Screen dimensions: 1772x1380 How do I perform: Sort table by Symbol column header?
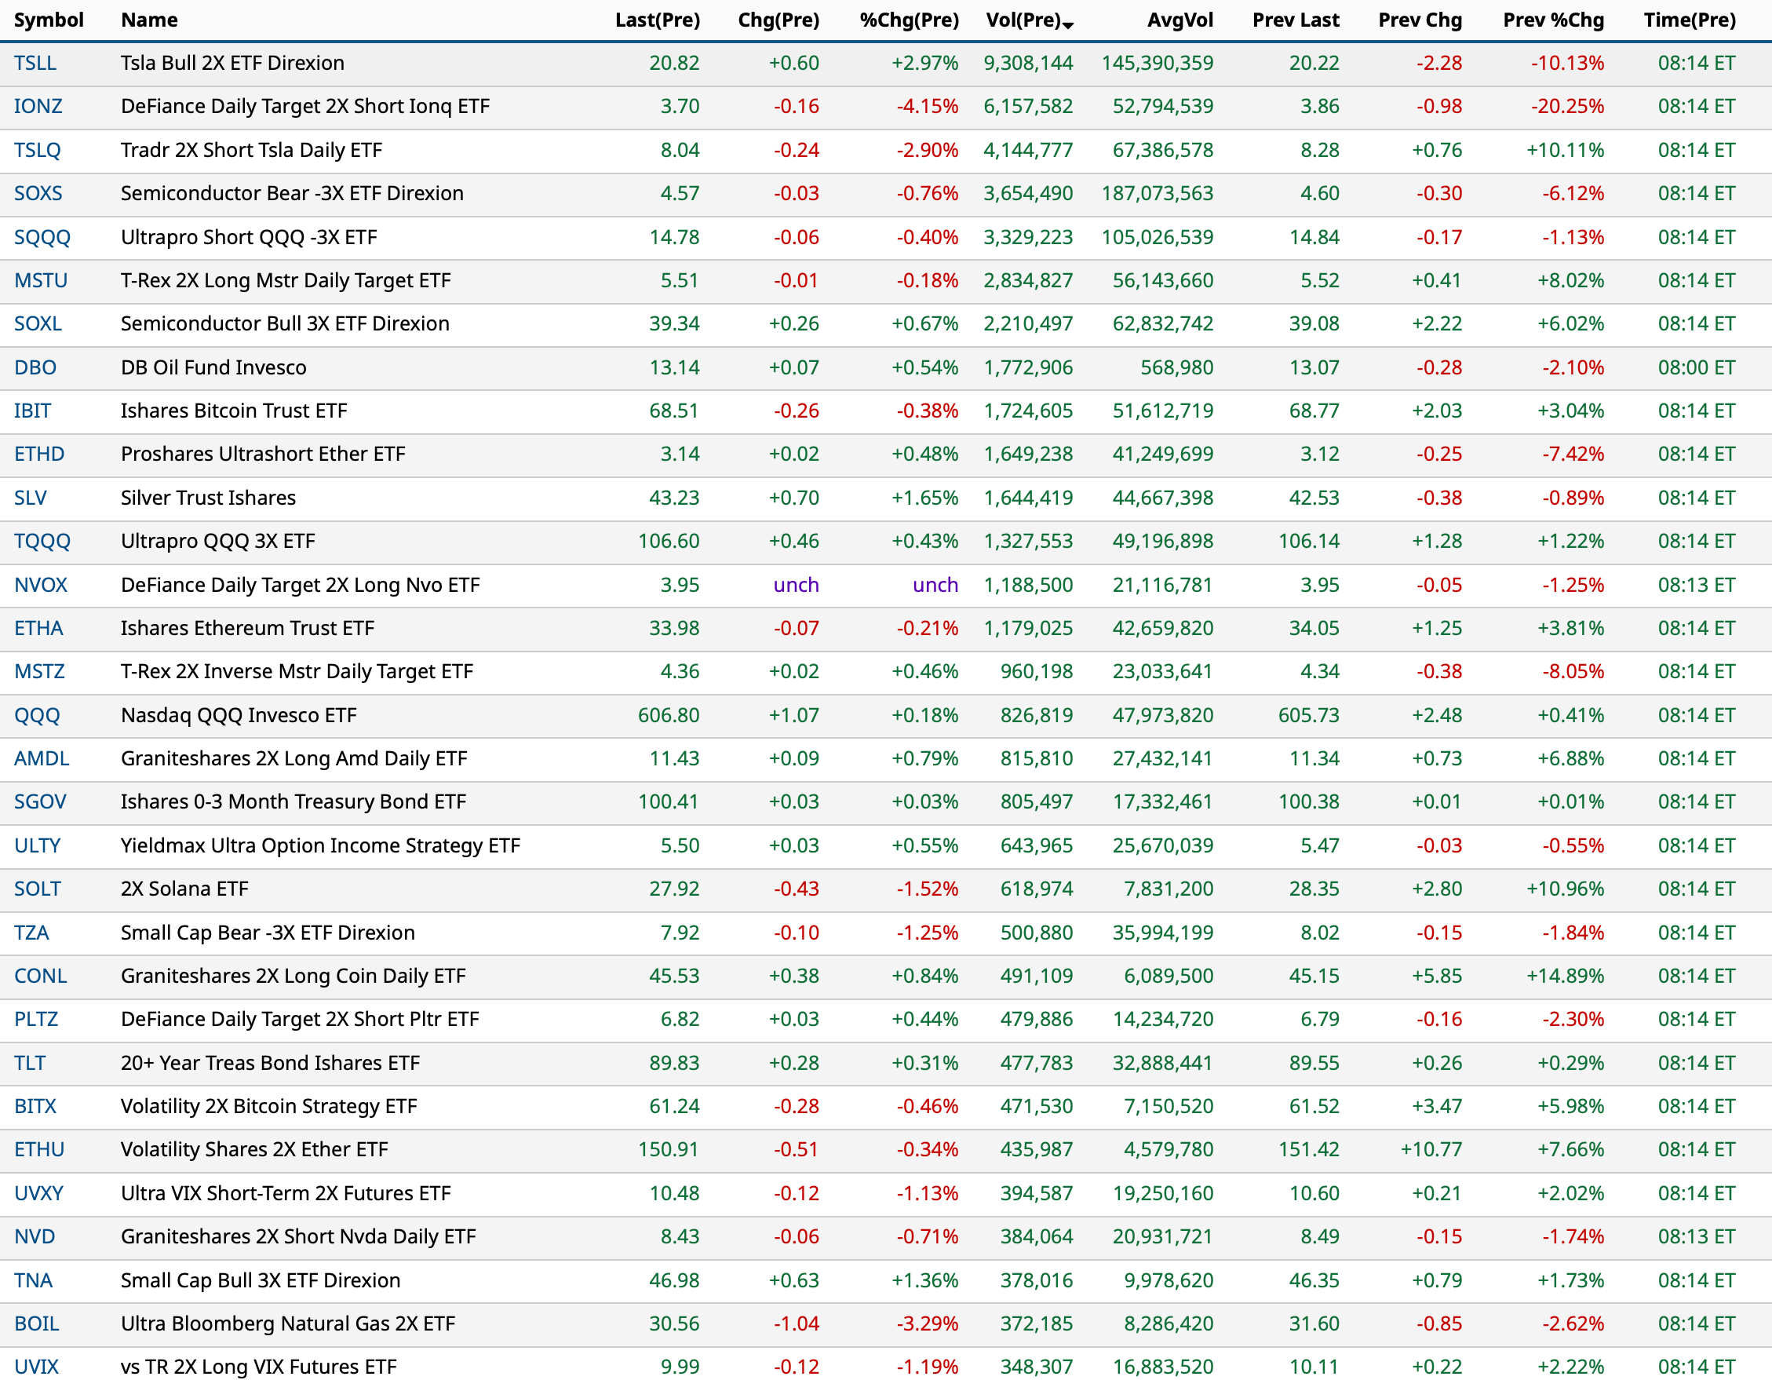coord(49,20)
